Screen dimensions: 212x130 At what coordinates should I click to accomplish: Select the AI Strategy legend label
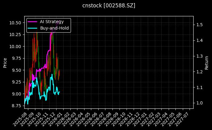(52, 22)
